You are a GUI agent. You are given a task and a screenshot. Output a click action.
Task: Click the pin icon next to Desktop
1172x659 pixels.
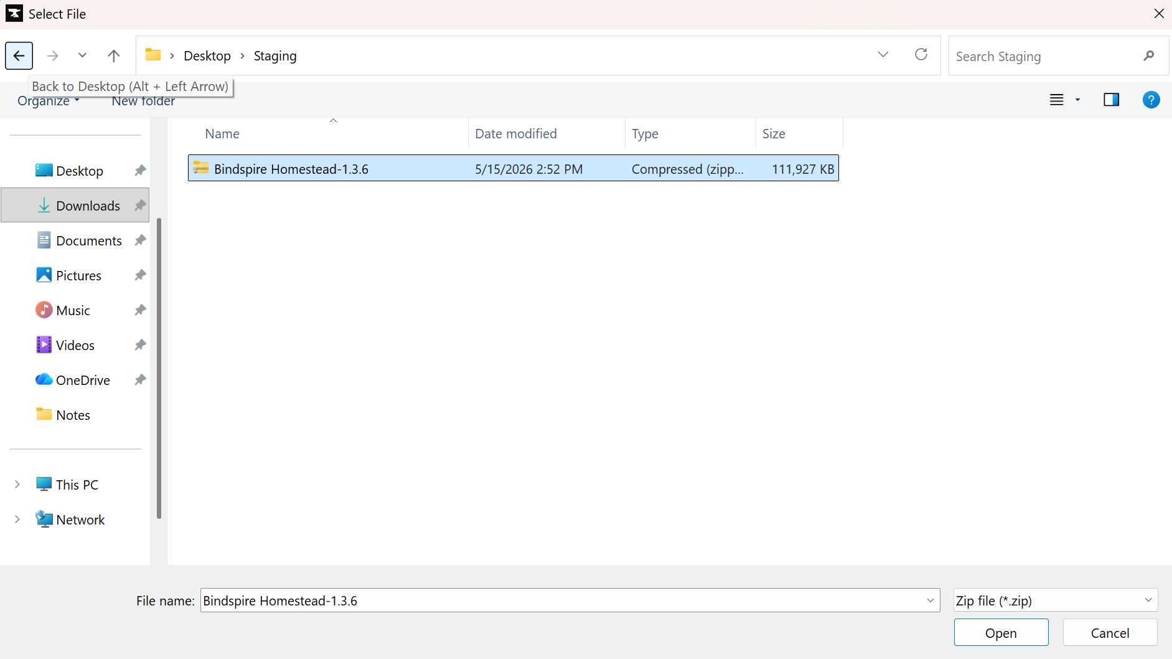tap(140, 171)
